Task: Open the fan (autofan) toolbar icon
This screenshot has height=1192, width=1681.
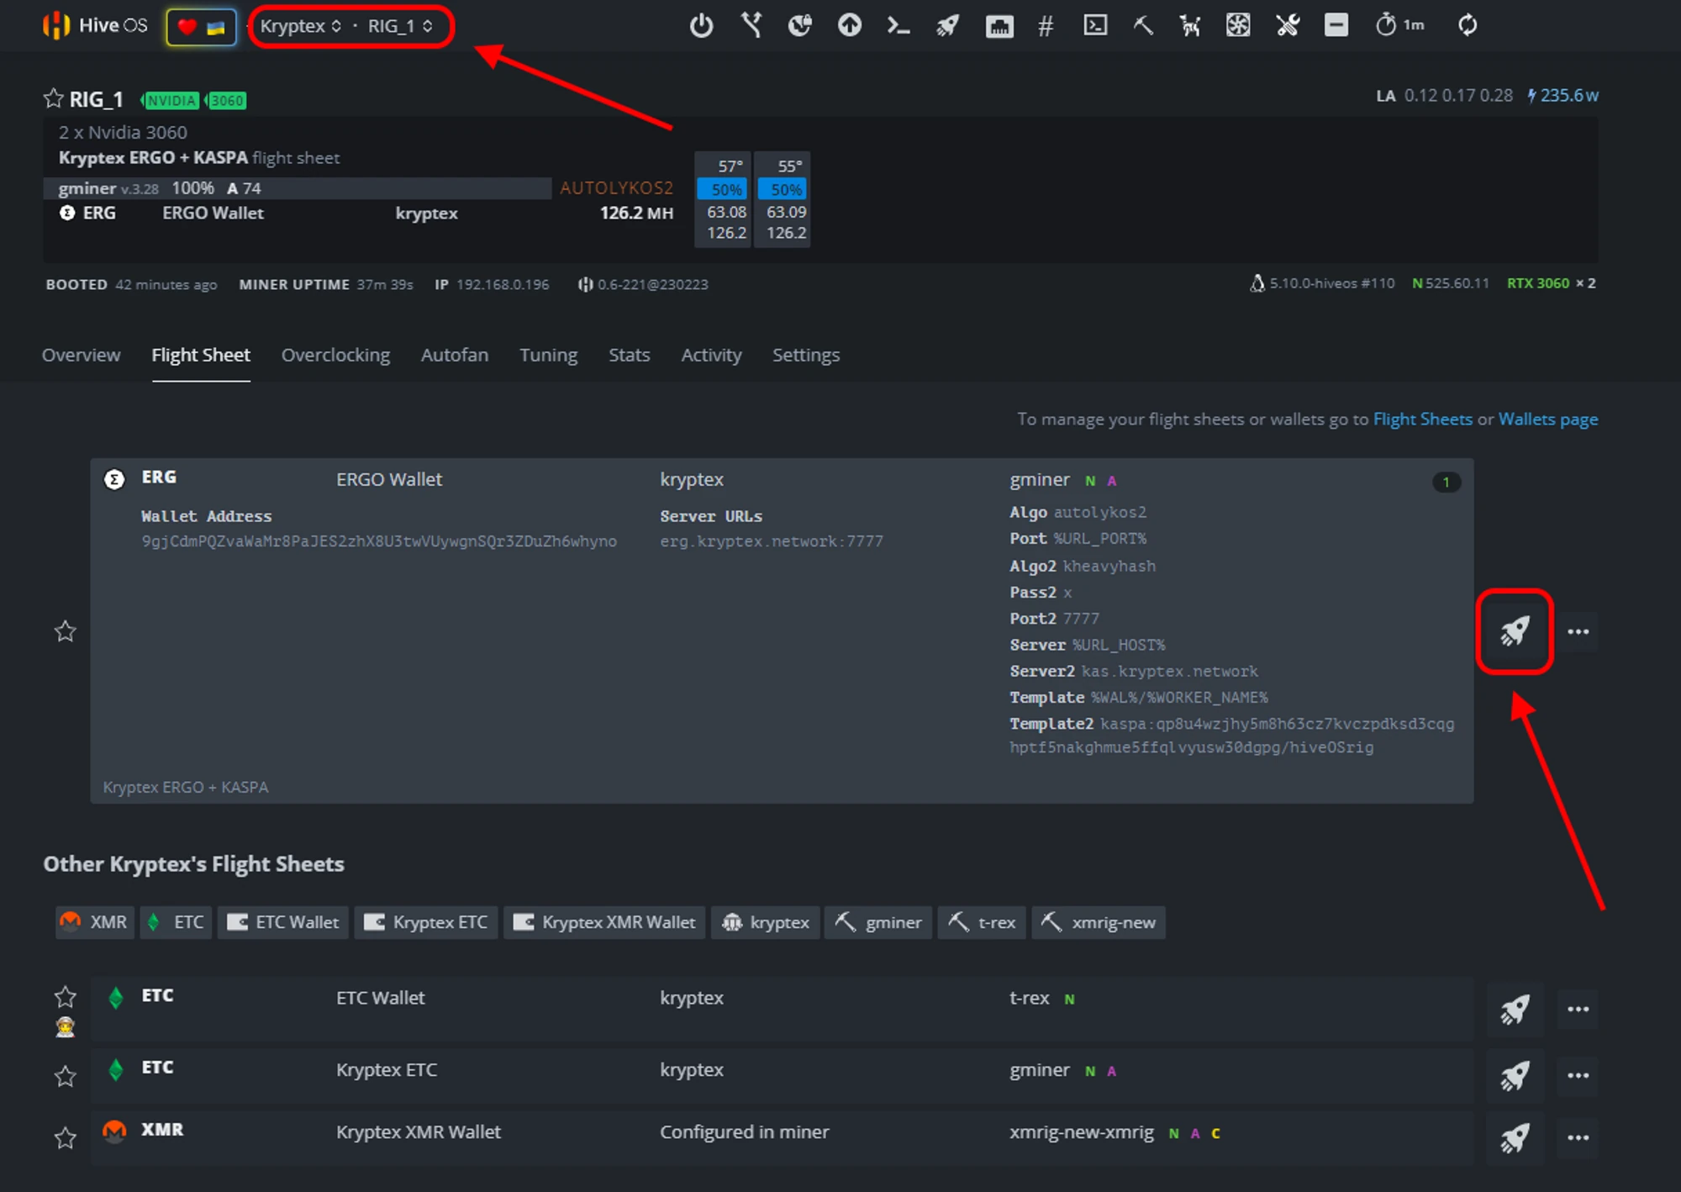Action: pyautogui.click(x=1238, y=25)
